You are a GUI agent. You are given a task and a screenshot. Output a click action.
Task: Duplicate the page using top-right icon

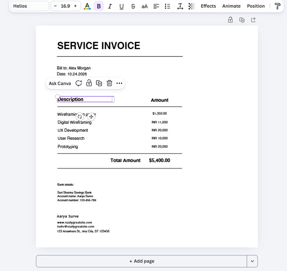242,20
